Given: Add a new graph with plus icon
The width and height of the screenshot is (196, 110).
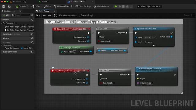Looking at the screenshot, I should point(32,20).
